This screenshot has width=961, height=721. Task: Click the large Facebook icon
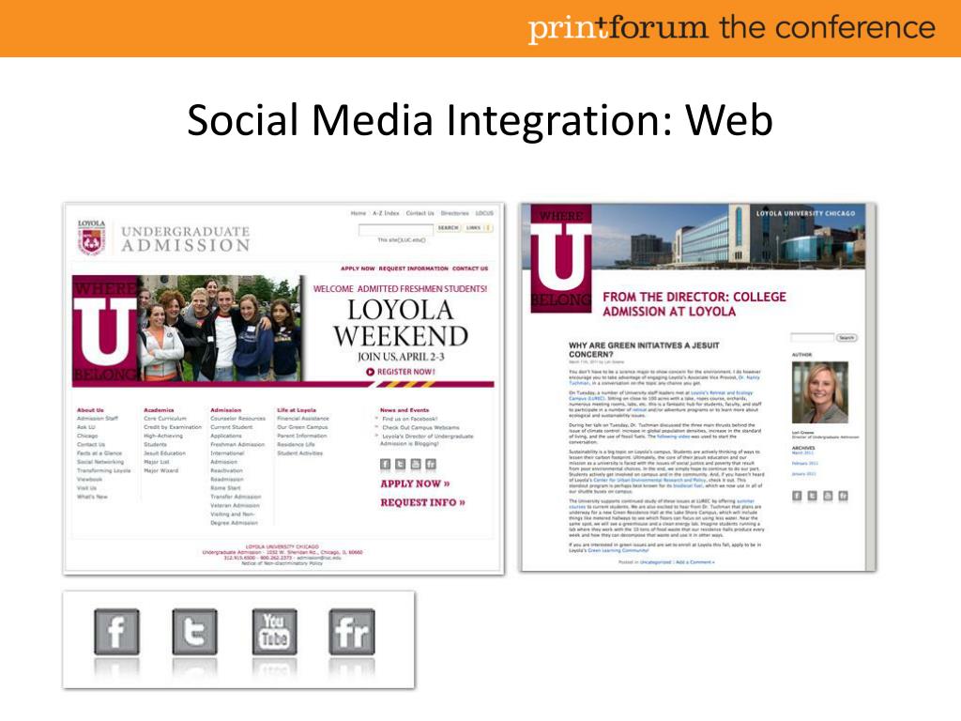(116, 631)
